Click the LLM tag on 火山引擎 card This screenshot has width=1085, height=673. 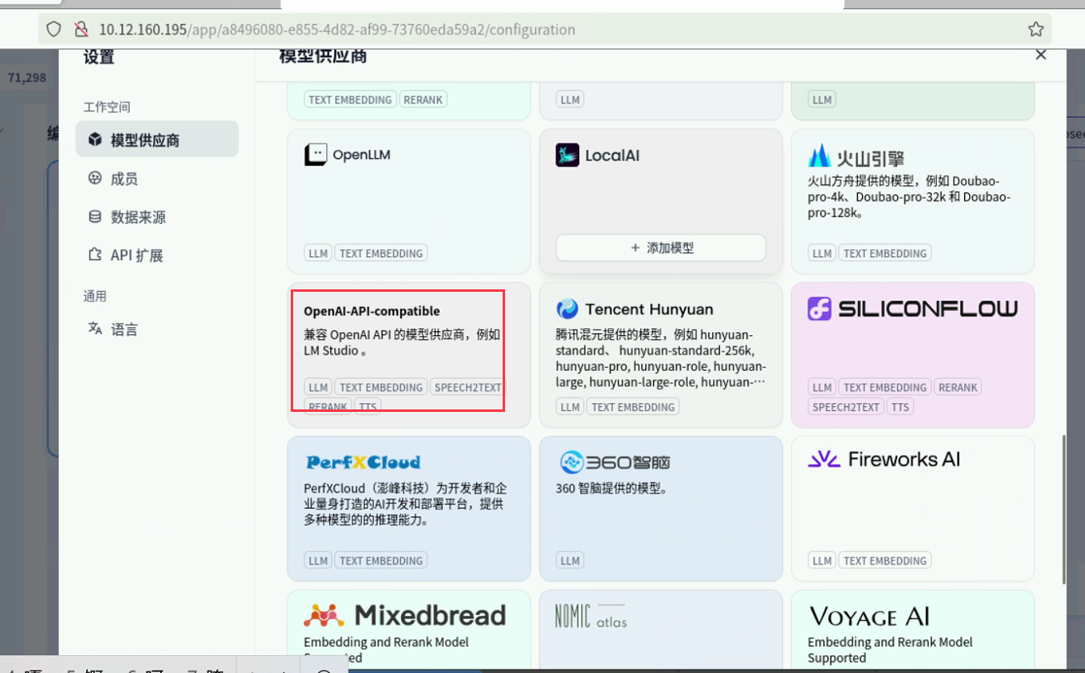tap(822, 253)
